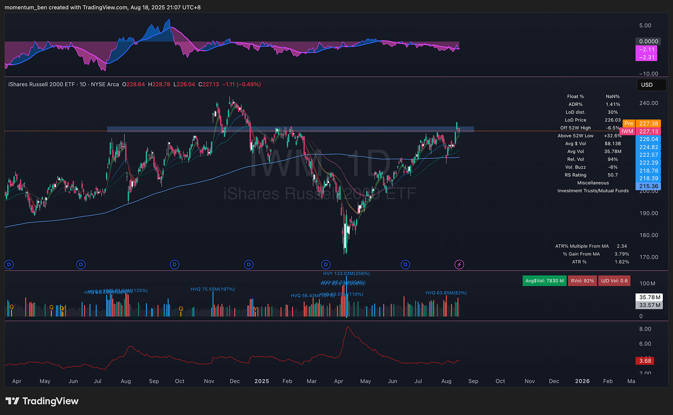Click the C227.13 close price in header
This screenshot has height=415, width=673.
click(x=208, y=84)
